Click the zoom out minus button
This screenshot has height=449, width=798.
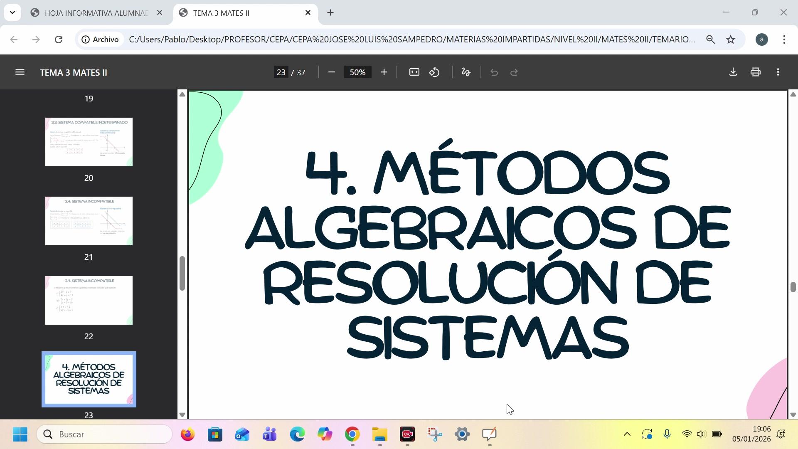331,72
